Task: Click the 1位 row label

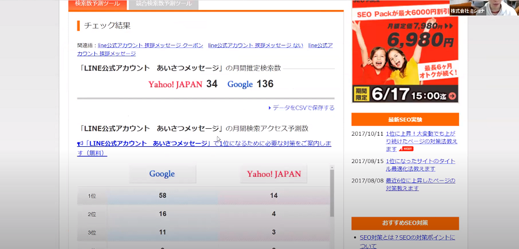Action: pos(92,196)
